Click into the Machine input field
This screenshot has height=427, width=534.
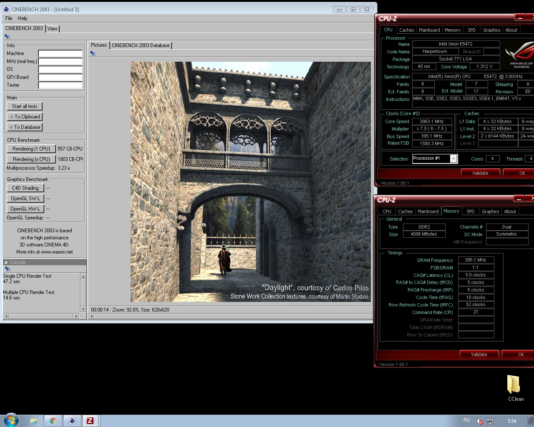[x=60, y=53]
